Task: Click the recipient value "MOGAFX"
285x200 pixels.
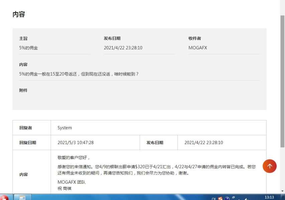Action: [x=197, y=48]
